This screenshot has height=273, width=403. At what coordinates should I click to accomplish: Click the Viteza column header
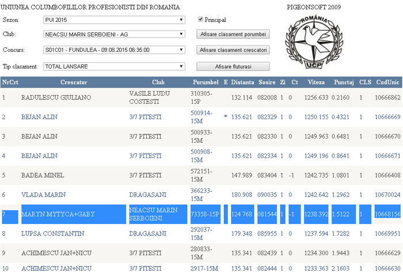pyautogui.click(x=316, y=82)
